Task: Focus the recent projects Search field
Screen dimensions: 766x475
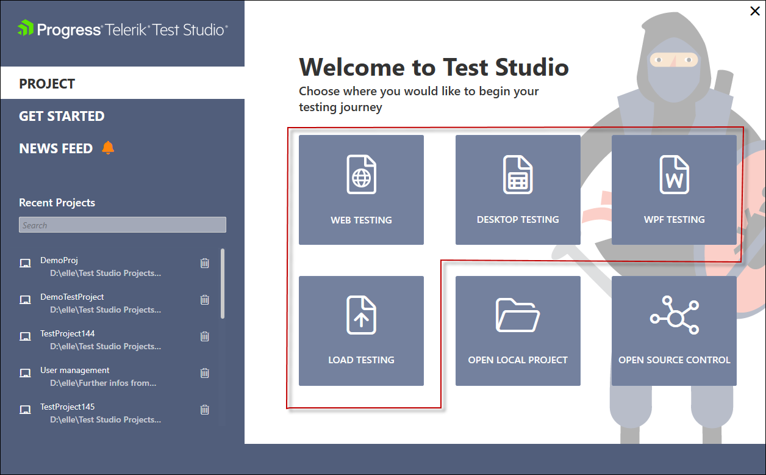Action: [x=123, y=225]
